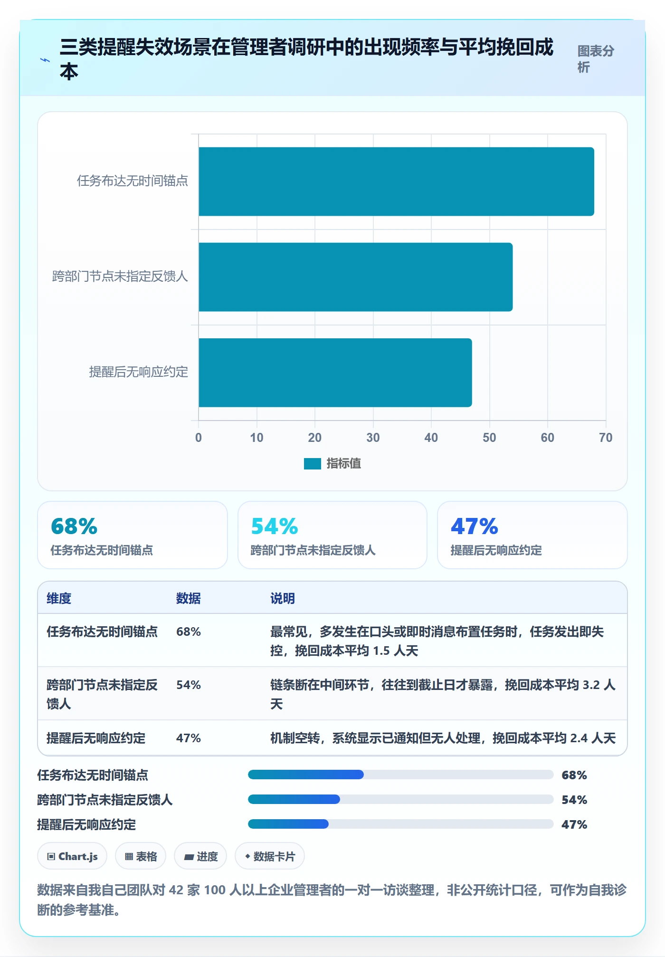Viewport: 665px width, 957px height.
Task: Click the 数据卡片 tag
Action: pyautogui.click(x=270, y=856)
